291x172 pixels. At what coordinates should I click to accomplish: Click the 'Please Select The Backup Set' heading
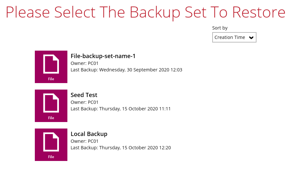pyautogui.click(x=145, y=12)
